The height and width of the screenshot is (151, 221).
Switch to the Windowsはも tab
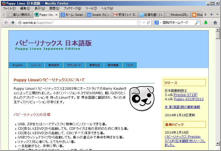click(178, 15)
